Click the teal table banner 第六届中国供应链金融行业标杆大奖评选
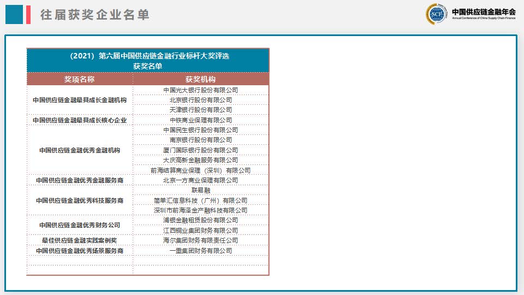Viewport: 524px width, 295px height. coord(147,61)
